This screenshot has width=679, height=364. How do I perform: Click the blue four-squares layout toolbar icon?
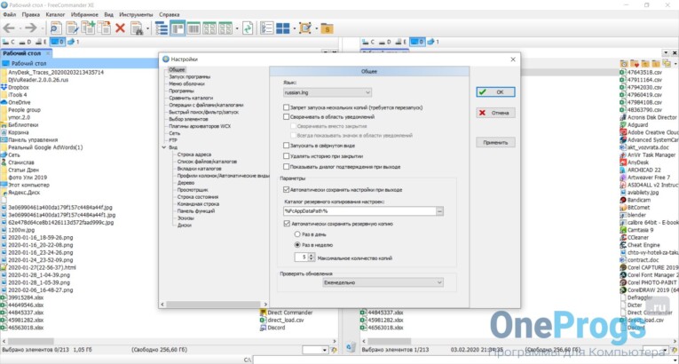point(283,28)
